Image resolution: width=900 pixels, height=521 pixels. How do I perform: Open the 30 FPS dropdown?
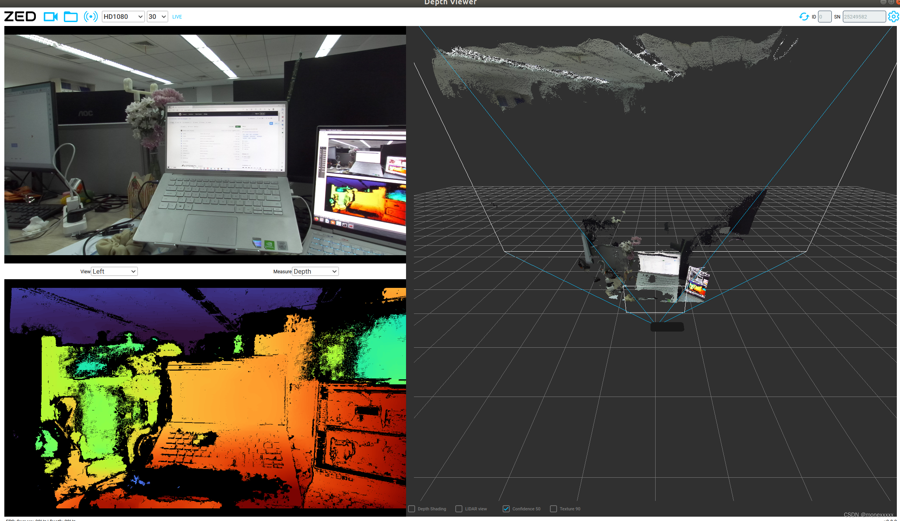pyautogui.click(x=157, y=17)
